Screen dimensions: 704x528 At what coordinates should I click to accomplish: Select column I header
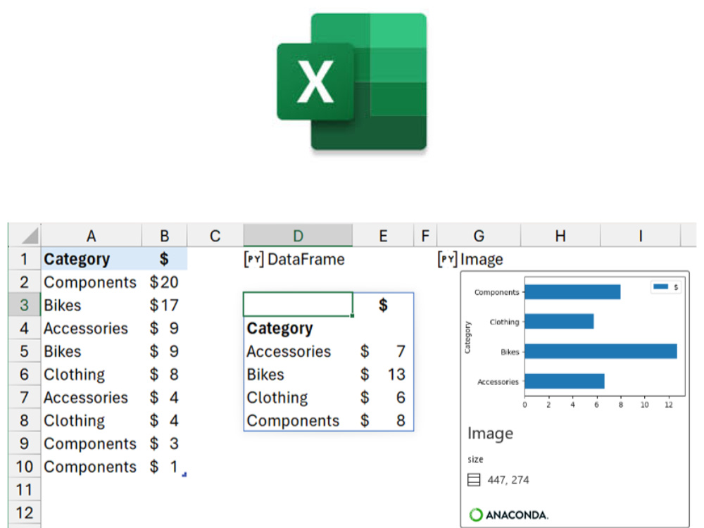point(641,236)
